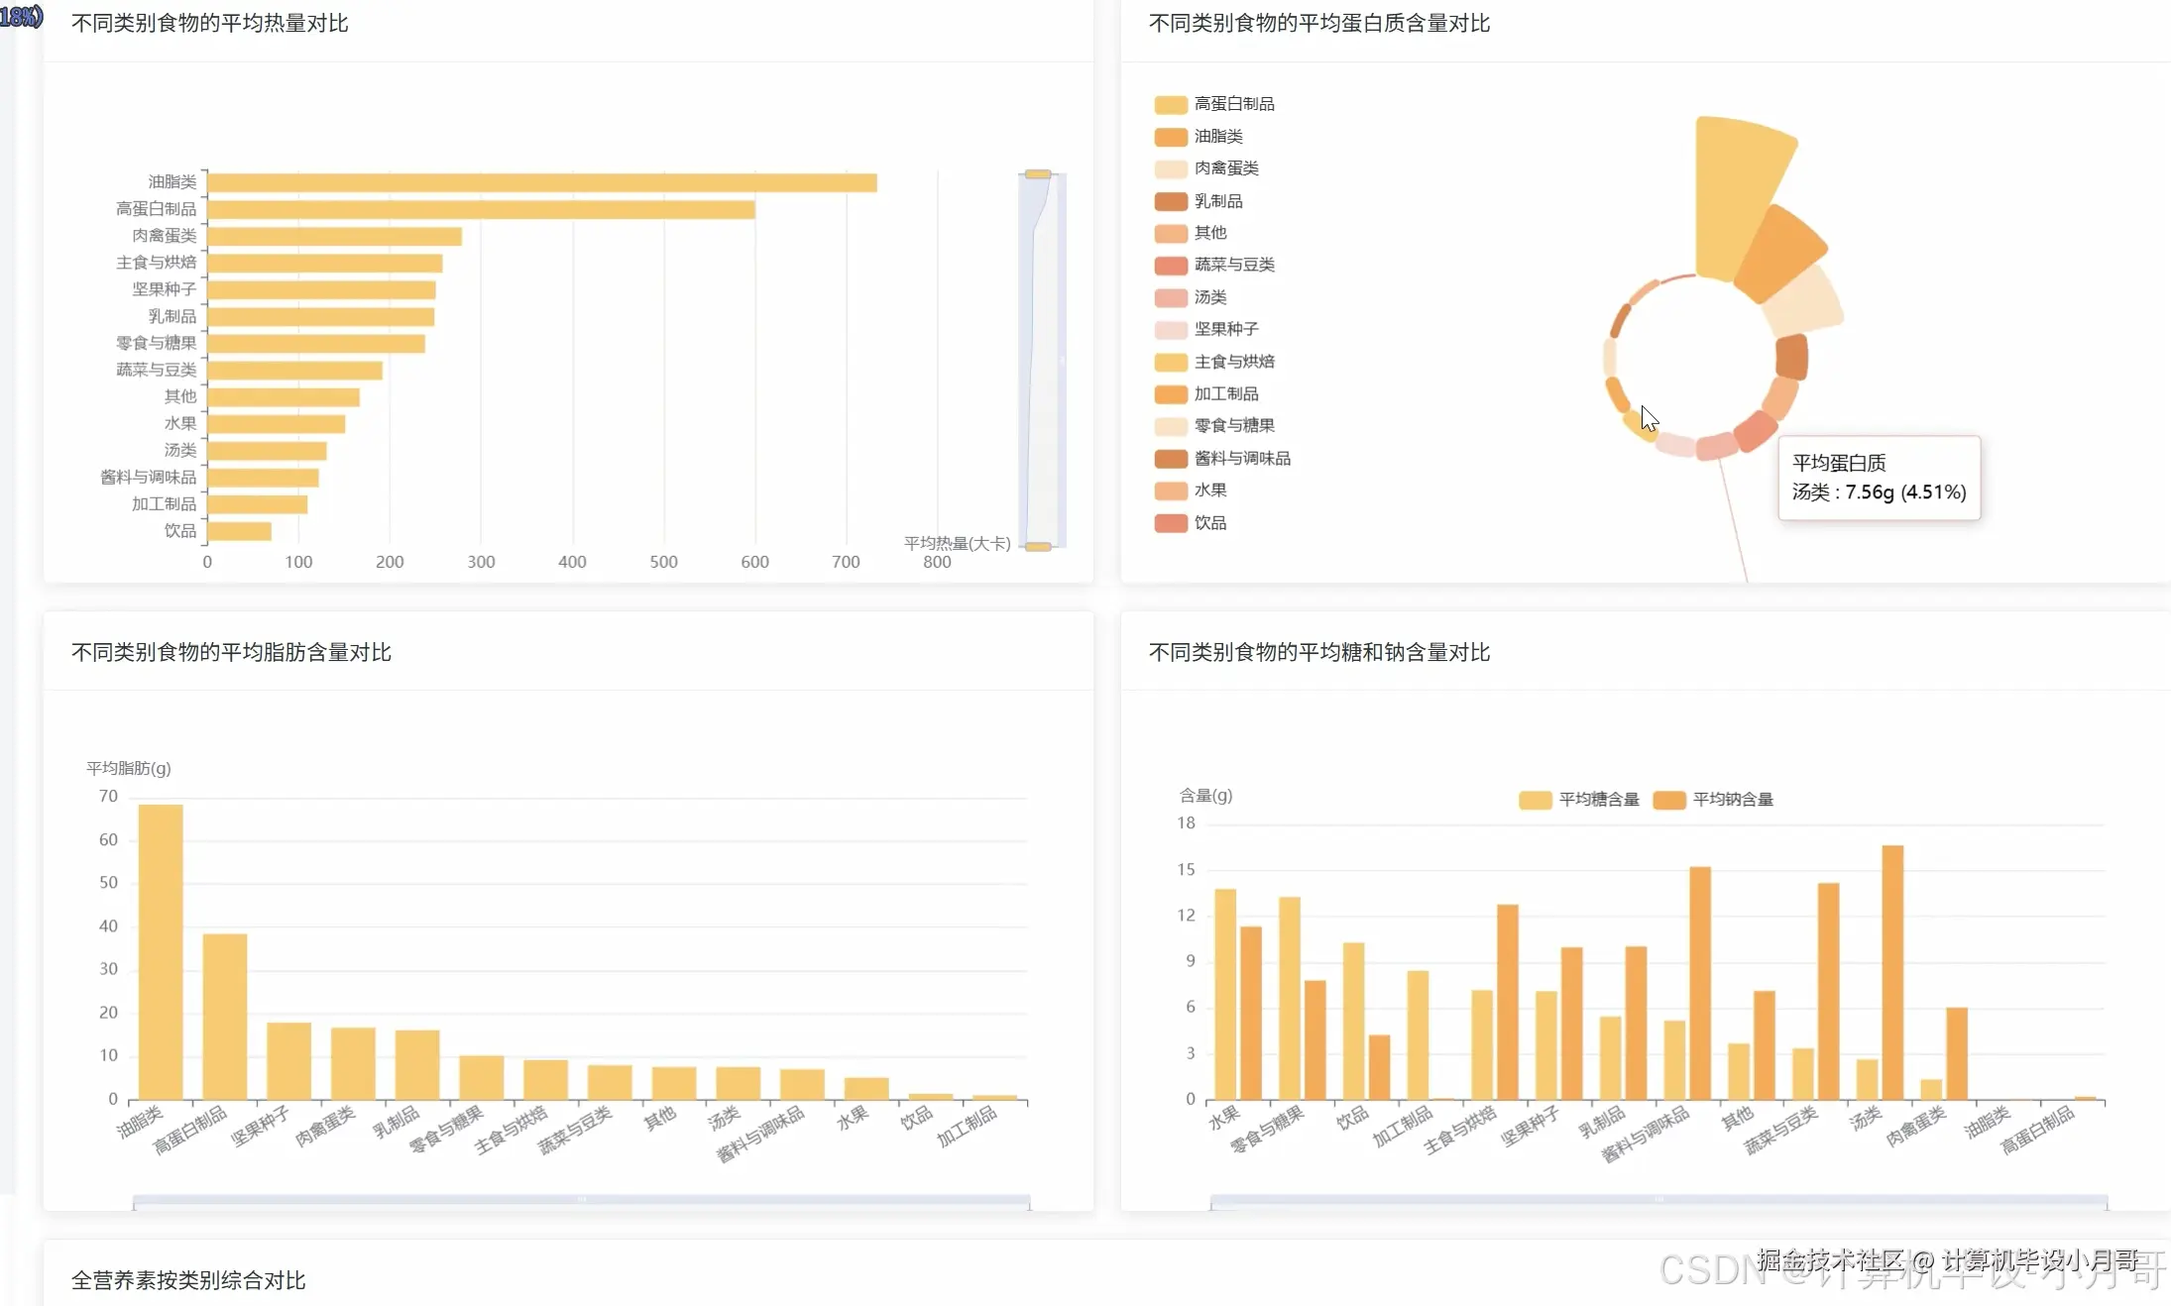Click top handle of calorie chart zoom slider
This screenshot has height=1306, width=2171.
[x=1038, y=174]
